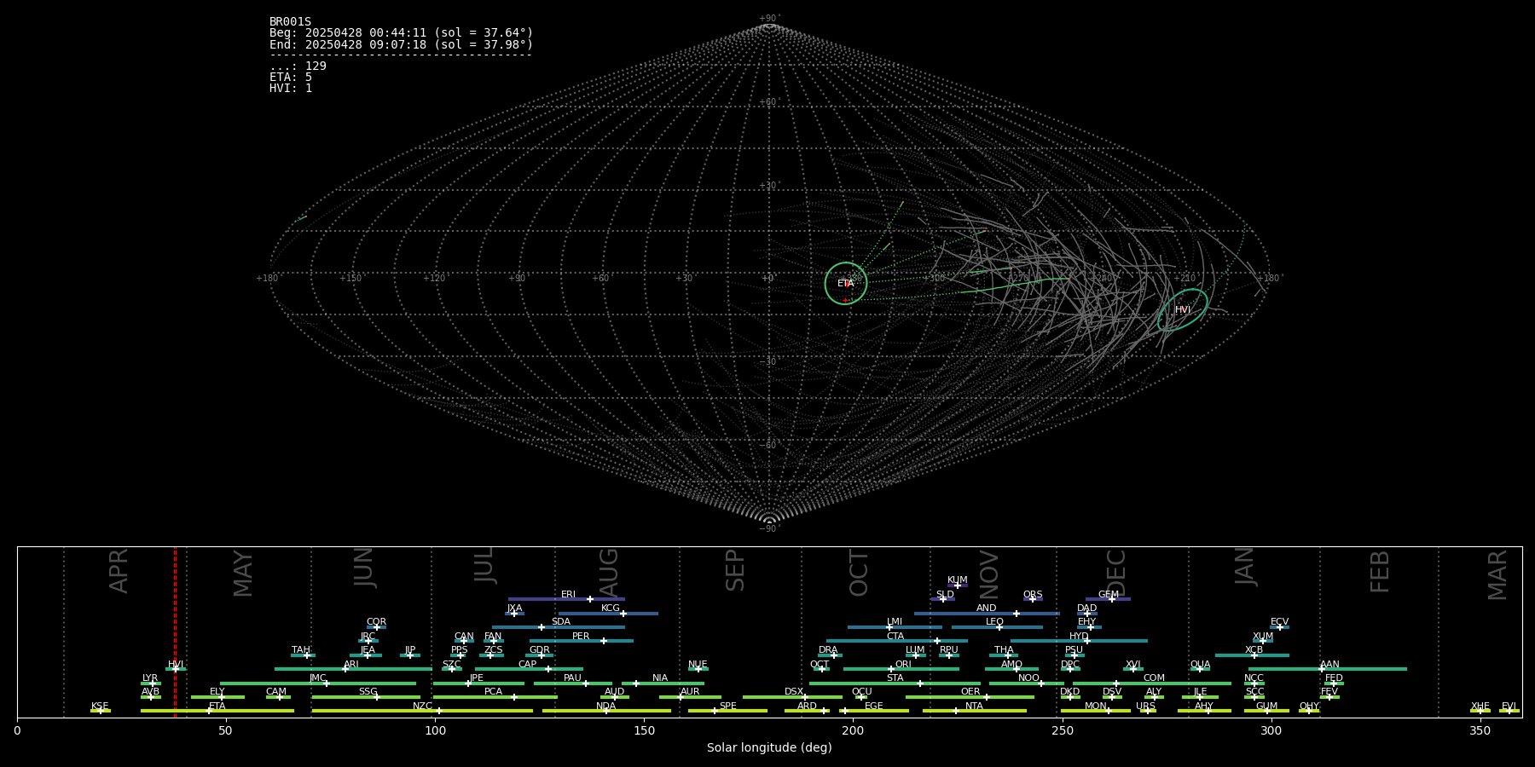Click the PCA shower label
Viewport: 1535px width, 767px height.
493,692
